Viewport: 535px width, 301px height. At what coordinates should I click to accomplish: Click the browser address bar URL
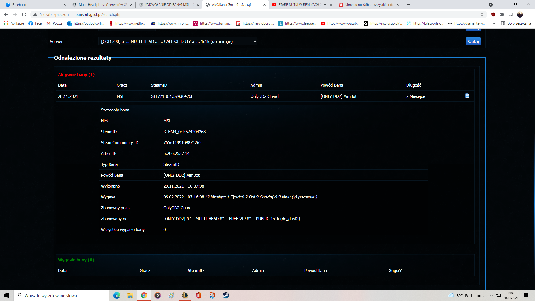(x=98, y=14)
